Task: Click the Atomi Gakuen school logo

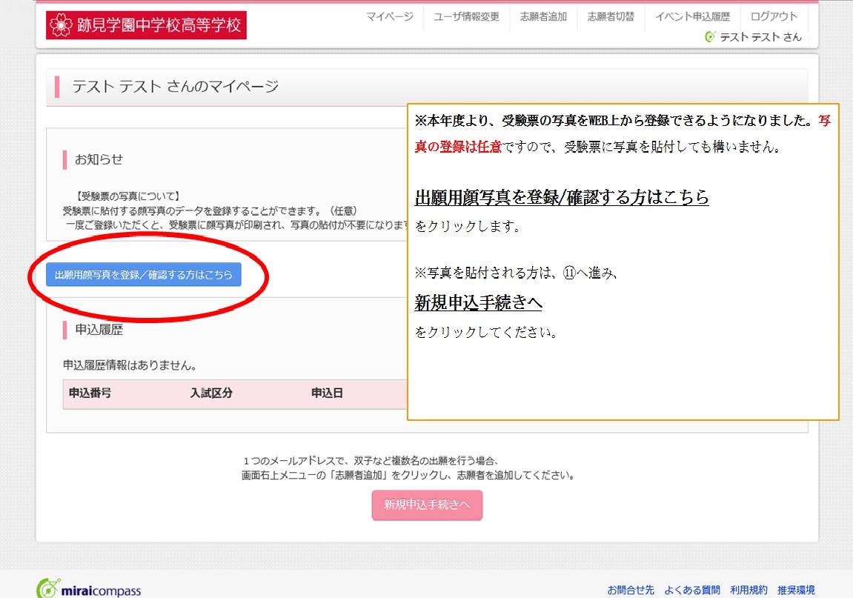Action: click(146, 25)
